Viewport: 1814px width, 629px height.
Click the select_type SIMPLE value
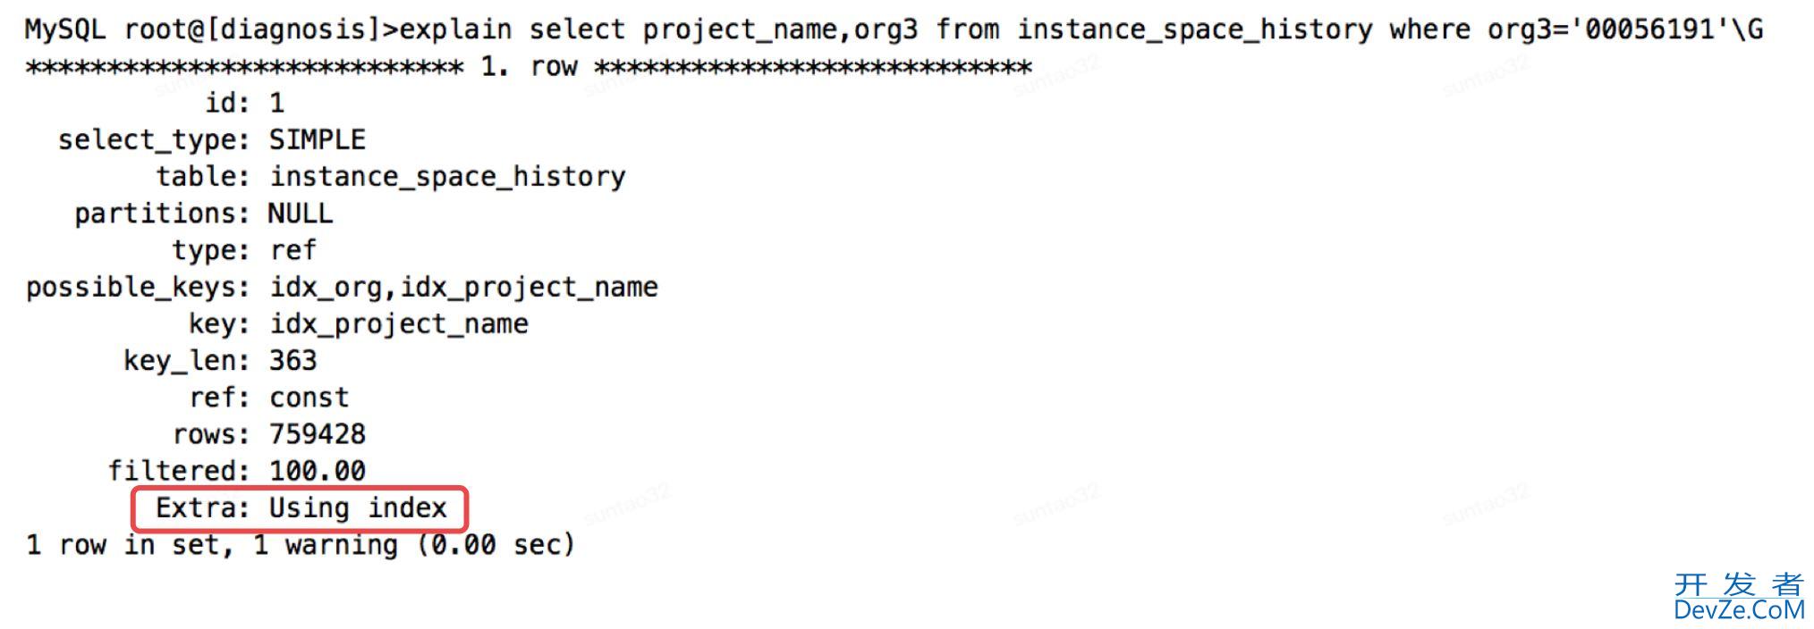click(318, 140)
